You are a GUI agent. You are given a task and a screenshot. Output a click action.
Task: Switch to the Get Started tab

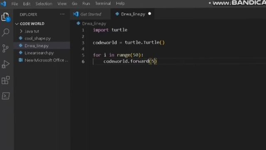(x=91, y=14)
